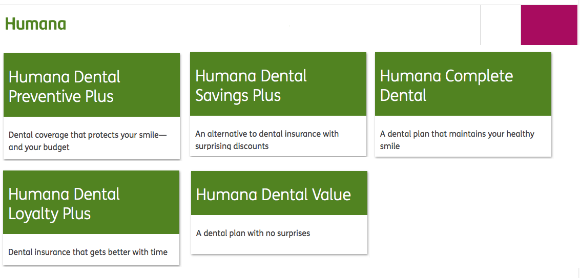This screenshot has height=278, width=580.
Task: Click 'Dental coverage that protects your smile' description
Action: (88, 141)
